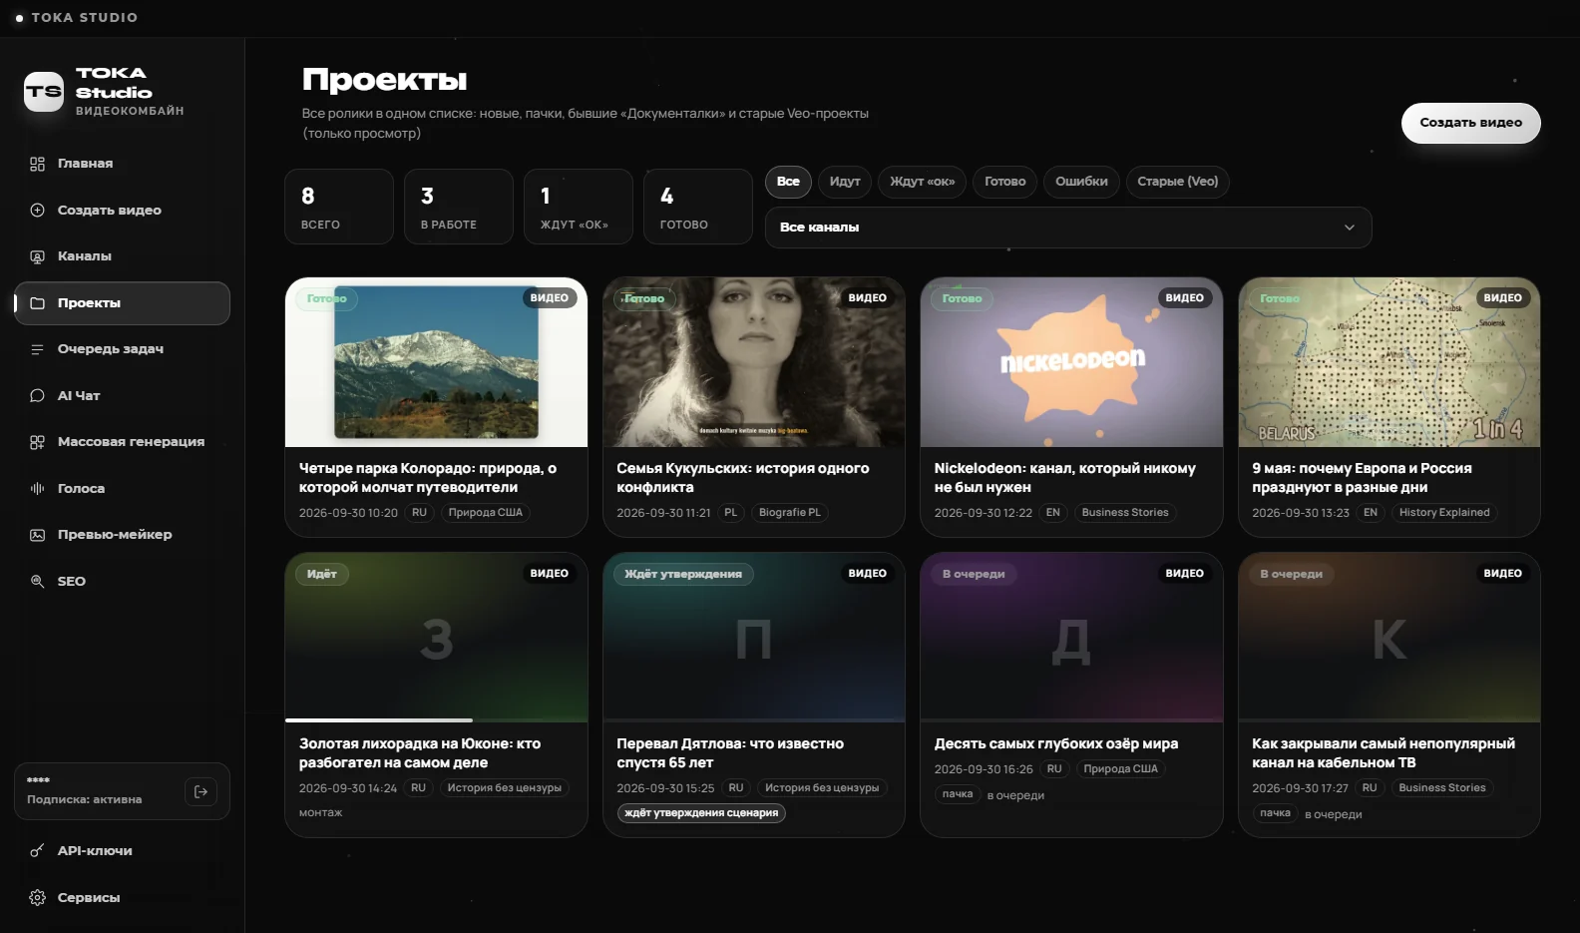Viewport: 1580px width, 933px height.
Task: Select the Идут filter tab
Action: [845, 182]
